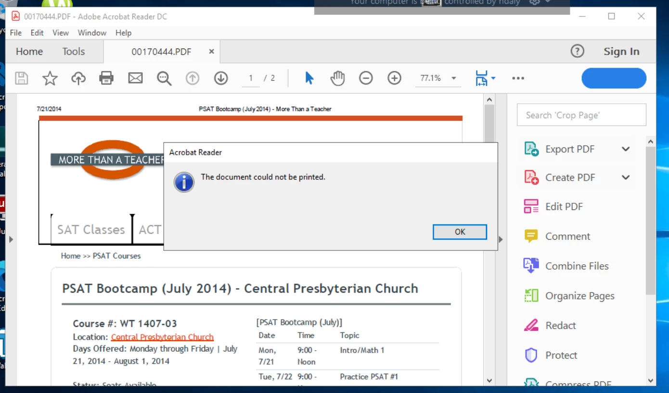Click the MORE THAN A TEACHER logo

point(107,160)
